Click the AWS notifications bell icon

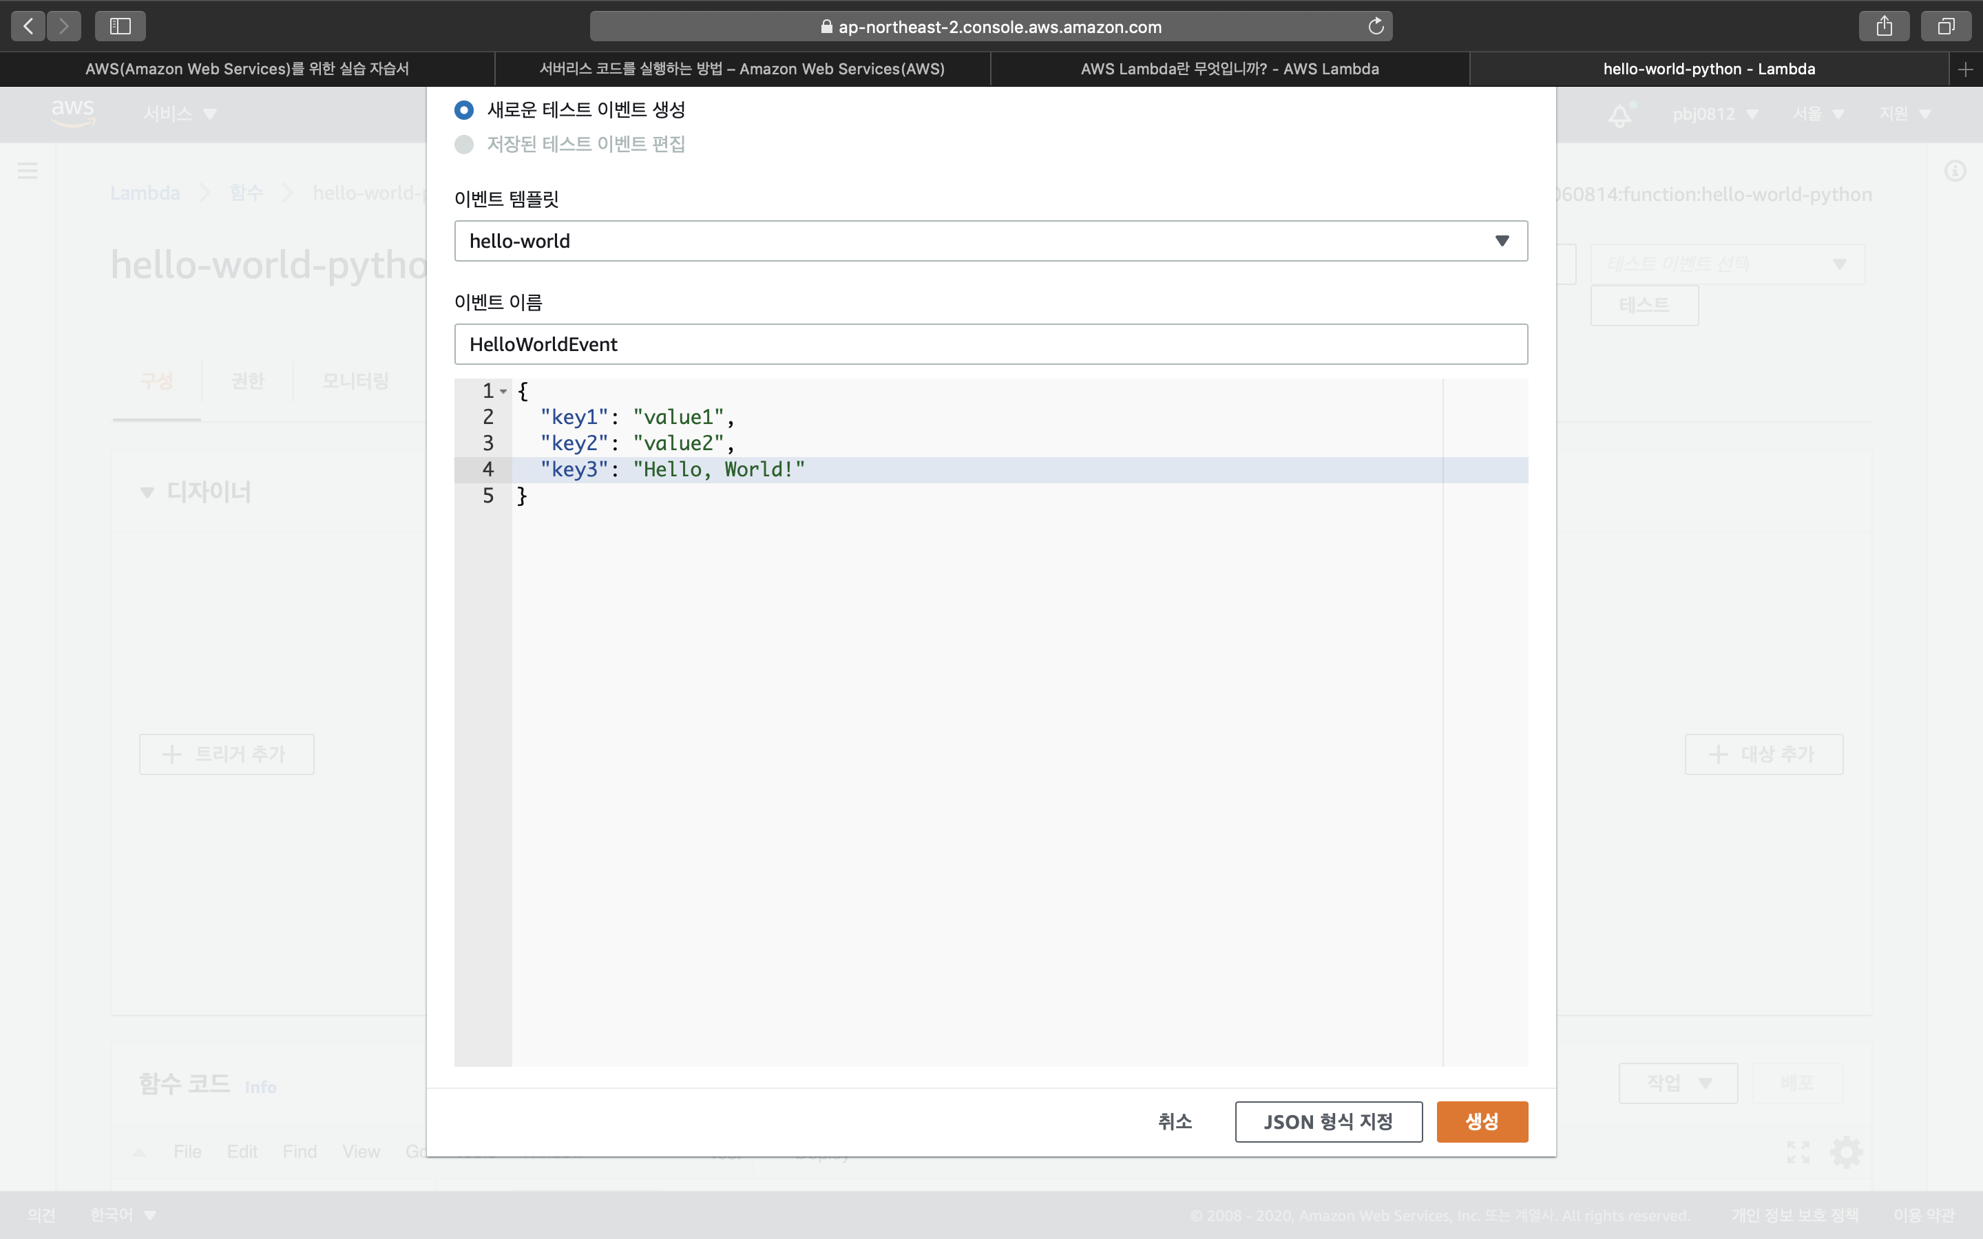click(x=1619, y=115)
